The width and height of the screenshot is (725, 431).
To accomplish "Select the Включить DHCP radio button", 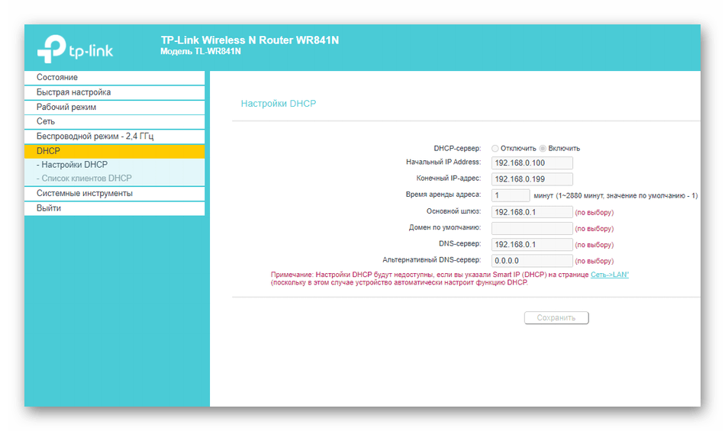I will 543,148.
